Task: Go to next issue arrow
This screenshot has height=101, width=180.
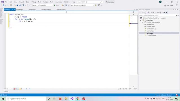Action: (x=30, y=89)
